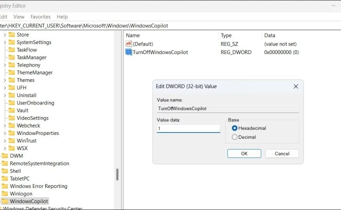Open the Help menu
The image size is (341, 210).
tap(62, 17)
